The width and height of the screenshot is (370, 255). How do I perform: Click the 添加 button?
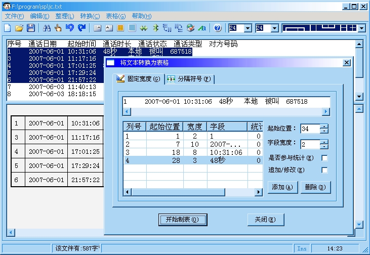282,187
